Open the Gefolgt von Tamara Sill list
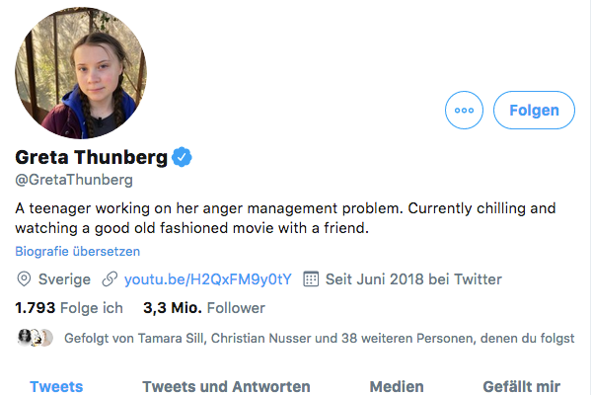This screenshot has width=592, height=395. click(319, 338)
